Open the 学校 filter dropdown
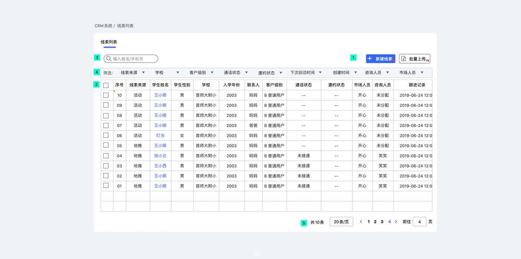The width and height of the screenshot is (521, 259). click(x=167, y=73)
